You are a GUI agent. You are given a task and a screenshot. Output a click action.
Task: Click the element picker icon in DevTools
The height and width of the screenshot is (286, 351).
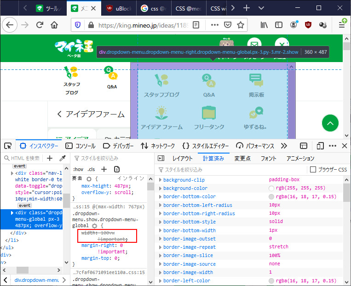[x=8, y=146]
